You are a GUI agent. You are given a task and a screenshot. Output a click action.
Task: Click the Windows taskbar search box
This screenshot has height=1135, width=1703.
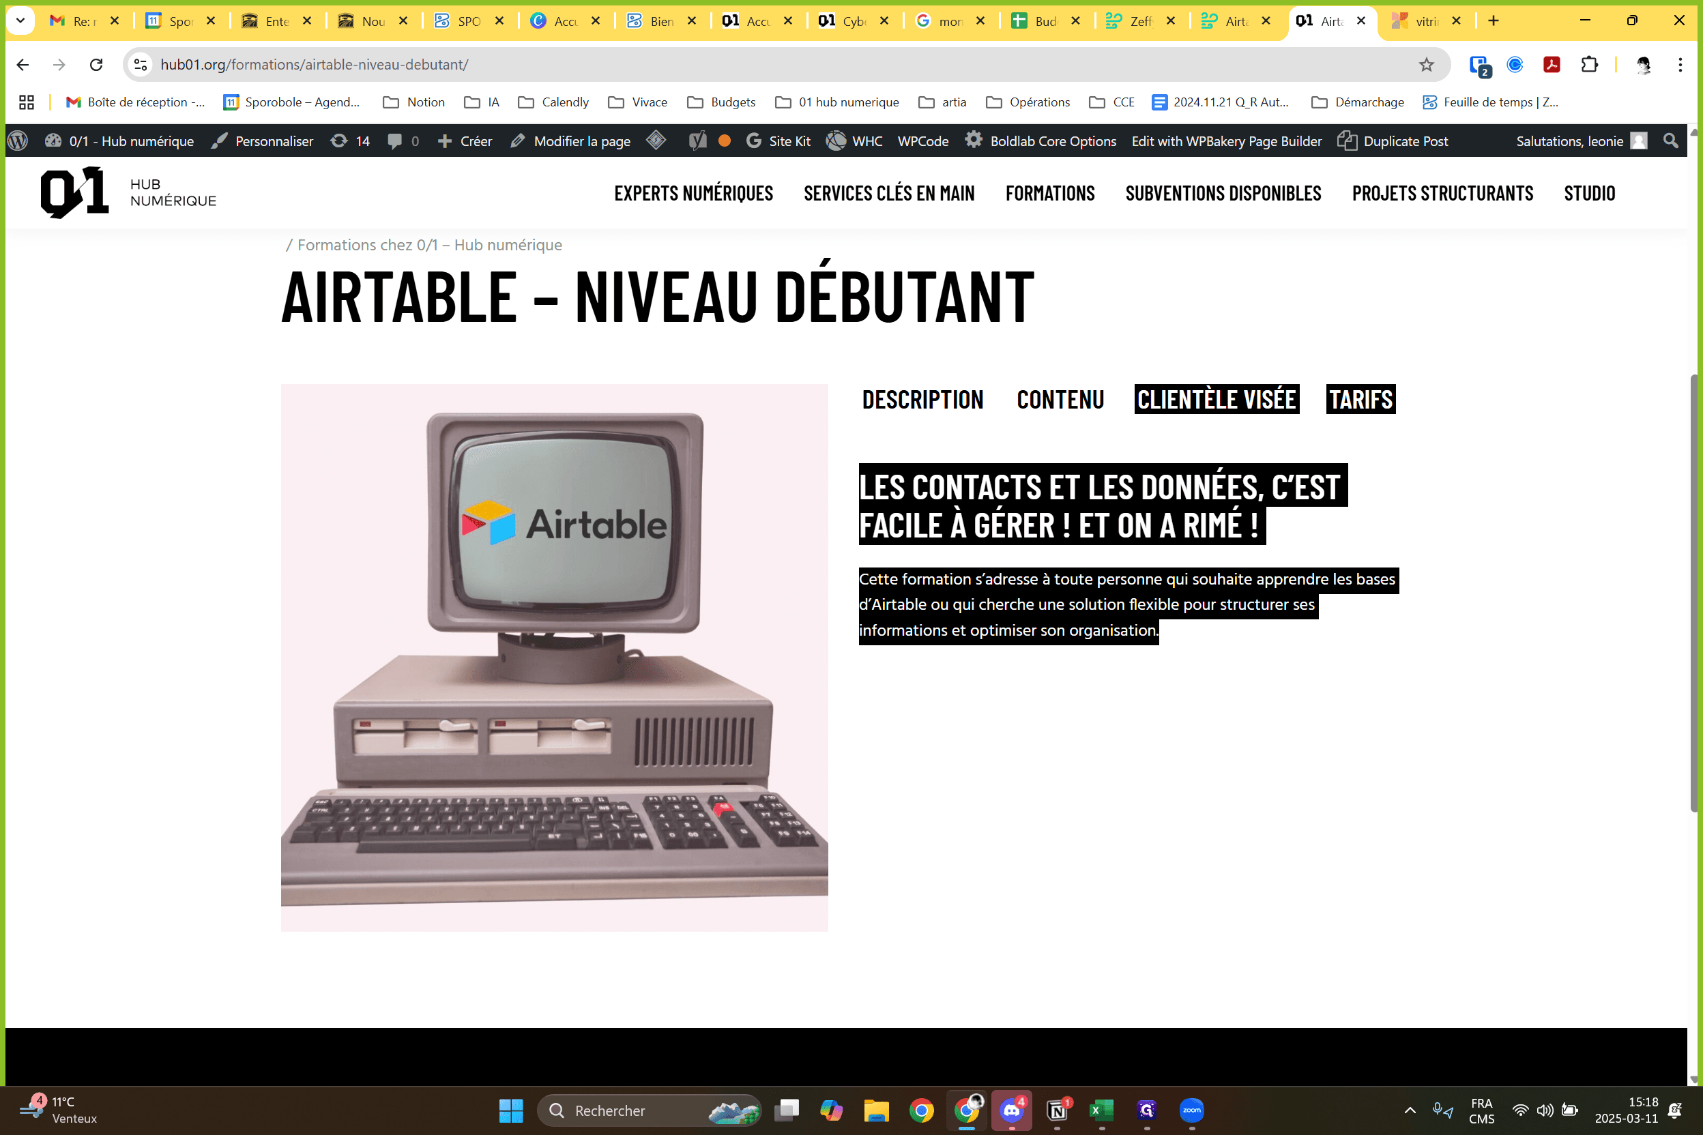650,1110
